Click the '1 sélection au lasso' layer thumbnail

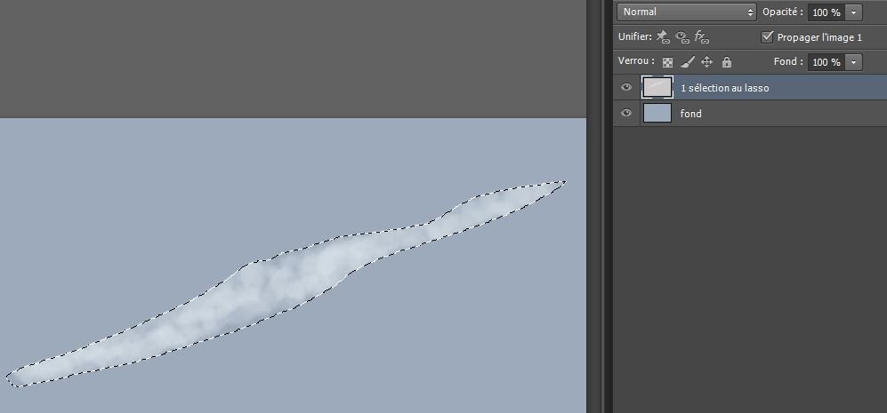[x=657, y=87]
